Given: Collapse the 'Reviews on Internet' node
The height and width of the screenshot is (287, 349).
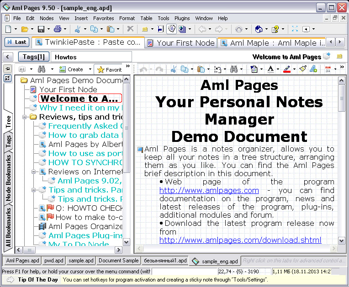Looking at the screenshot, I should click(x=34, y=172).
